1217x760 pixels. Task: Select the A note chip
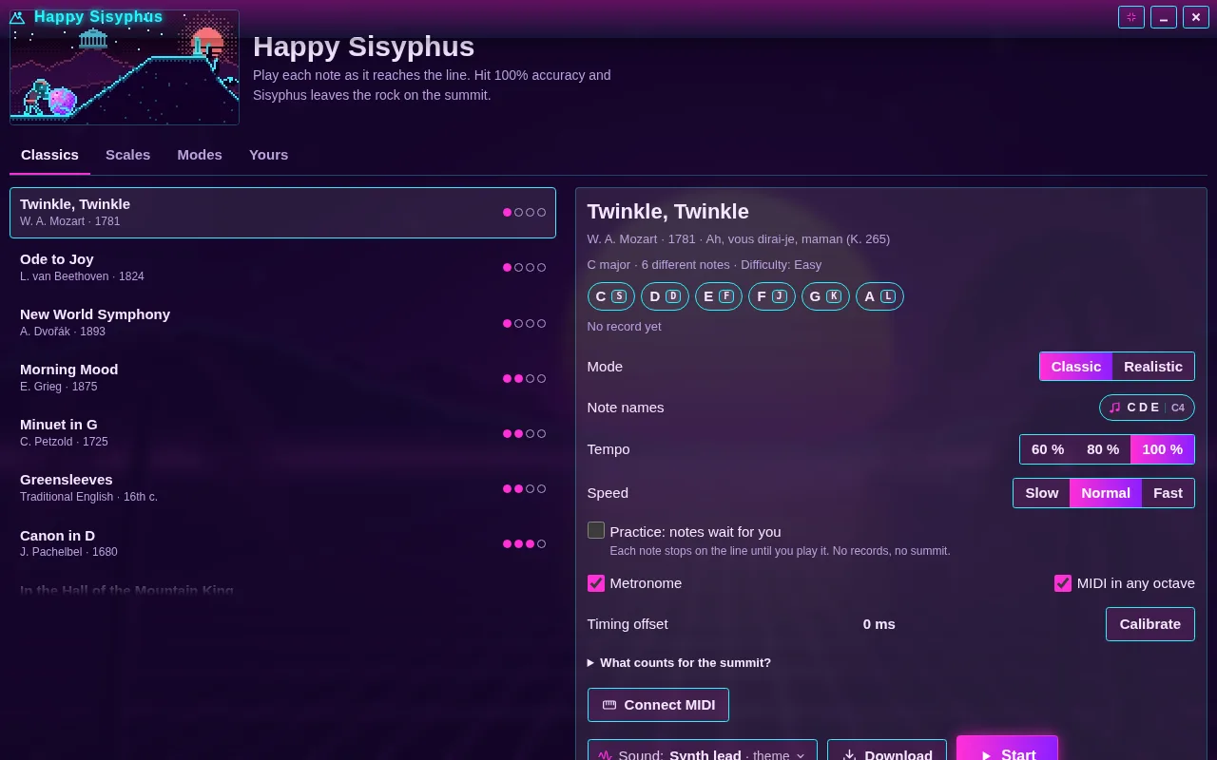coord(879,296)
